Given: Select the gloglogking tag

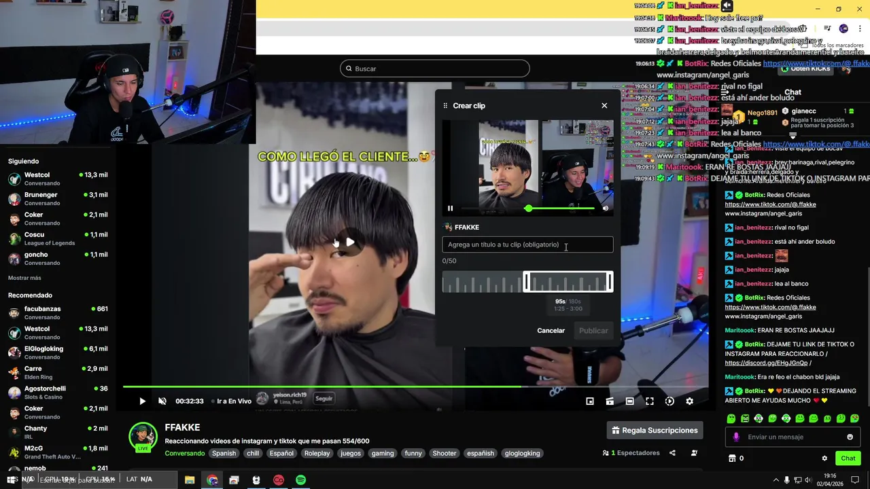Looking at the screenshot, I should 522,453.
